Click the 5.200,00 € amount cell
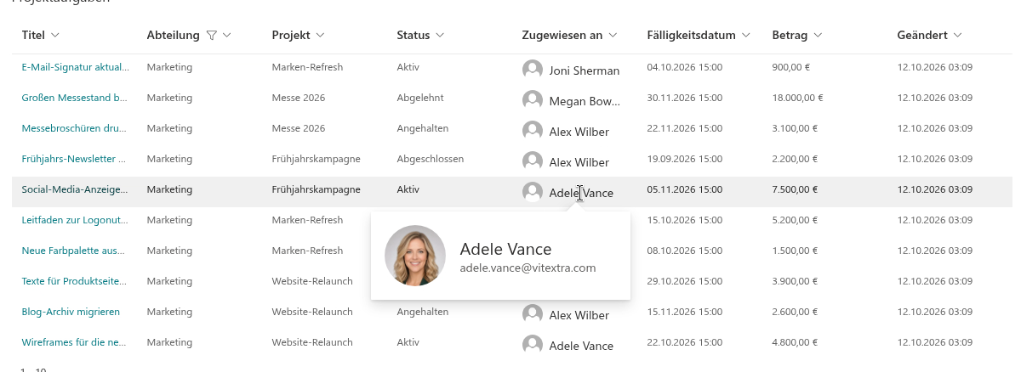The height and width of the screenshot is (372, 1021). click(795, 220)
